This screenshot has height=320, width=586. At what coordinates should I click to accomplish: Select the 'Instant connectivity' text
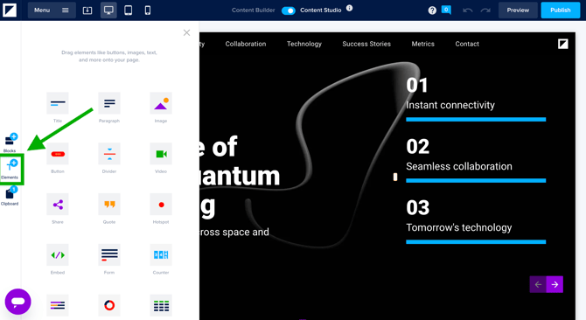point(450,105)
